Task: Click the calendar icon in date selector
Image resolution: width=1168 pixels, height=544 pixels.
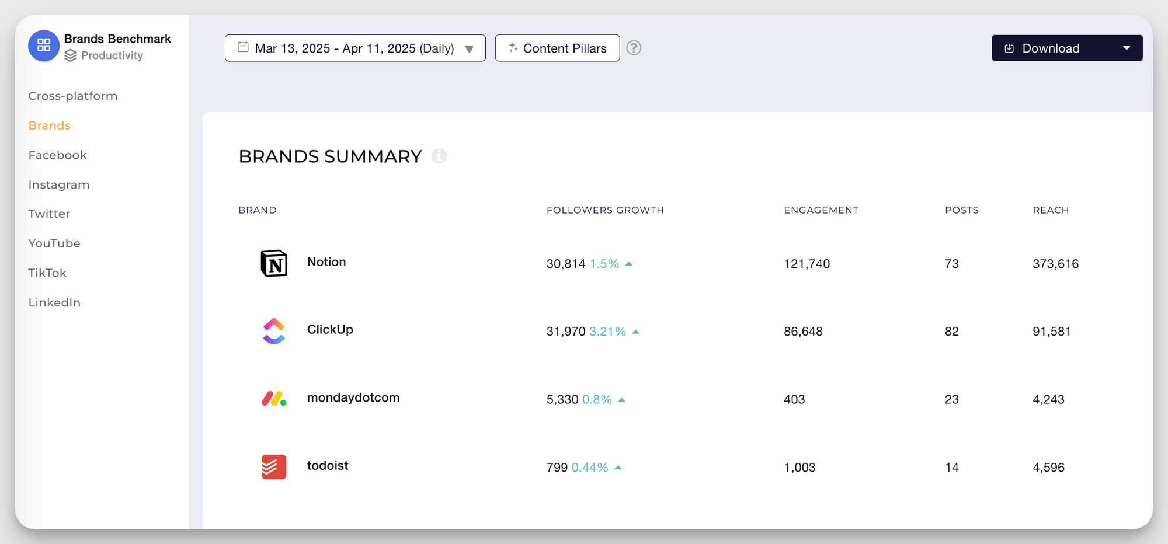Action: [243, 47]
